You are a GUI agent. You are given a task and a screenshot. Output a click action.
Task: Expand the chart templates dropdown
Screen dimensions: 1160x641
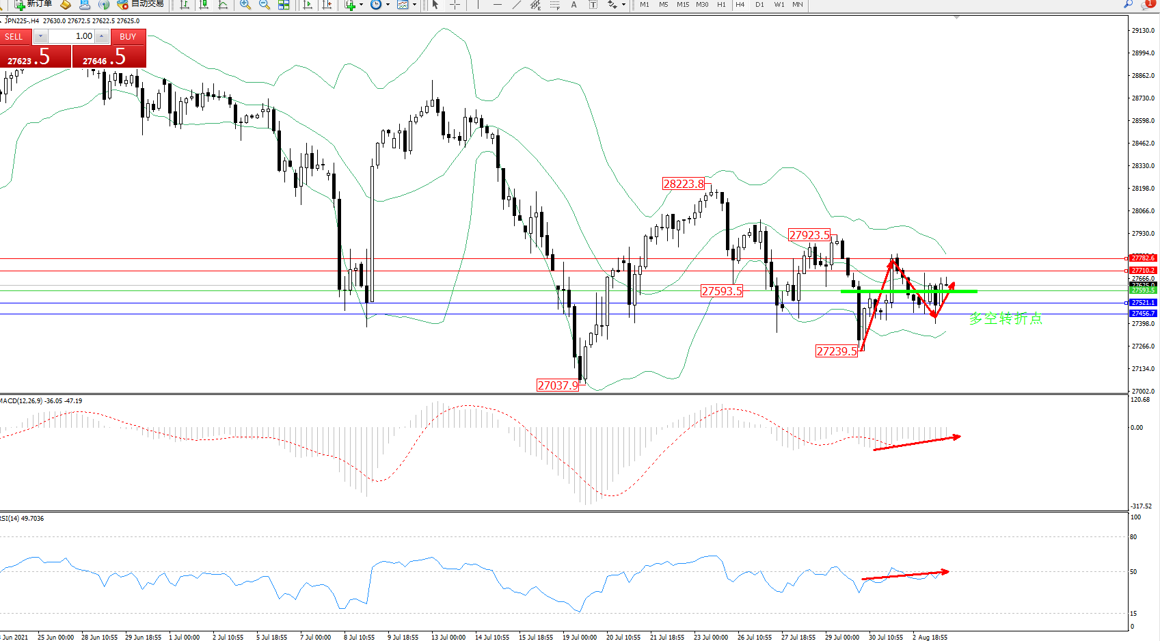(x=414, y=5)
